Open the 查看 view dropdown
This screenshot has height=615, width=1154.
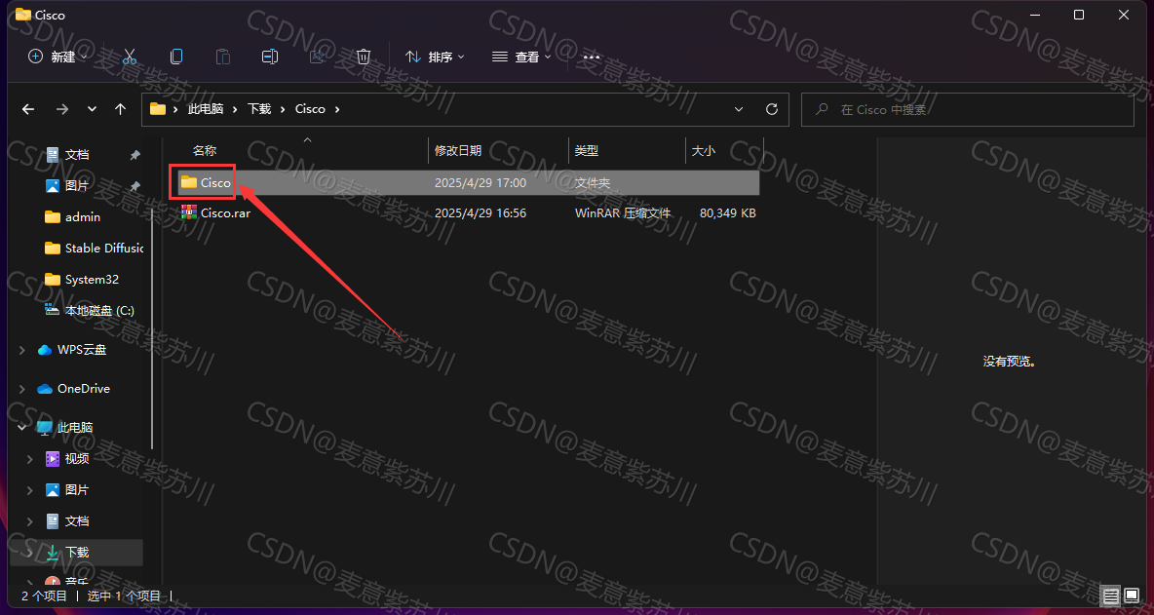(x=521, y=57)
